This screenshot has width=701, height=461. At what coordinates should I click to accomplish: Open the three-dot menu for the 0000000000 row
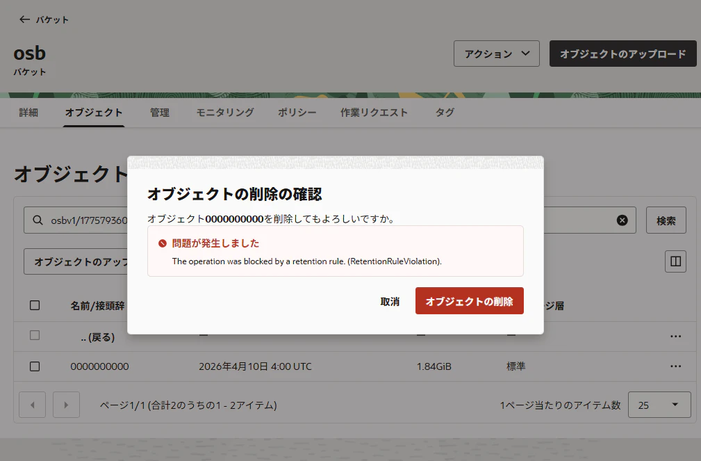pyautogui.click(x=675, y=366)
